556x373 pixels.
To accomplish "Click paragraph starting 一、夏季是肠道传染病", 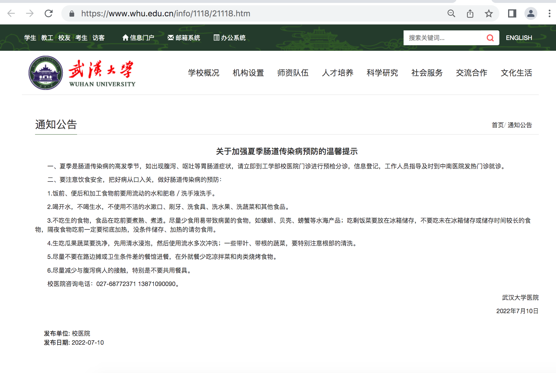I will tap(277, 166).
